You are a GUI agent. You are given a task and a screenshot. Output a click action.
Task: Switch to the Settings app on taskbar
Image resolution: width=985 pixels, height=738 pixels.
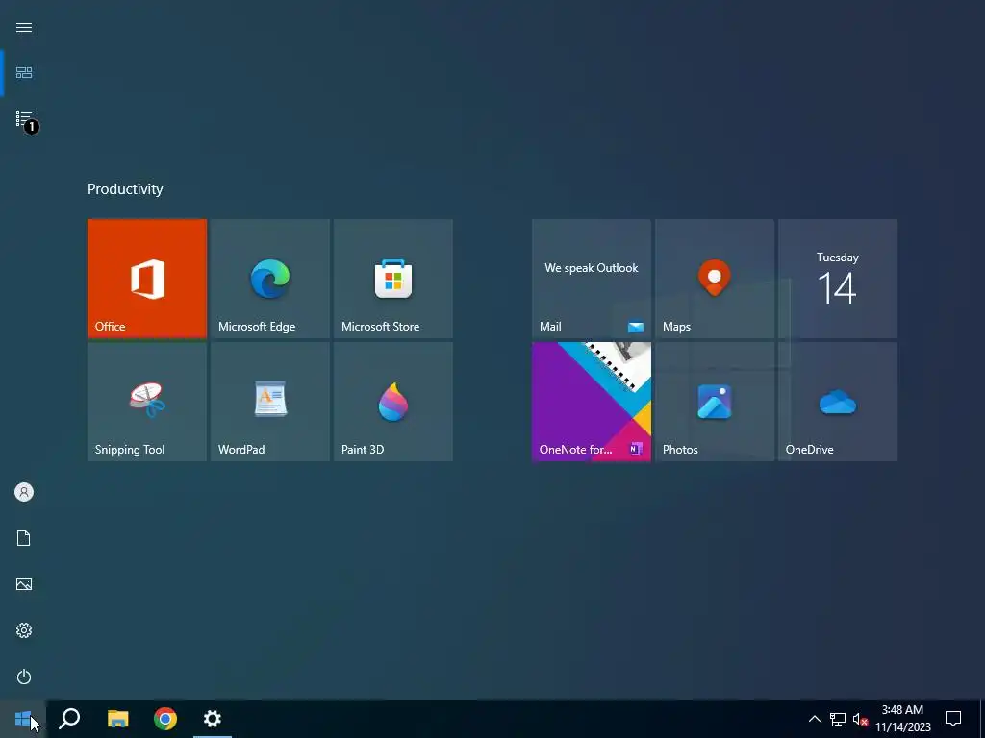[213, 719]
